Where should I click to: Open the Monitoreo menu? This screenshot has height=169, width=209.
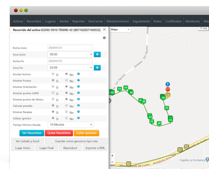(193, 21)
